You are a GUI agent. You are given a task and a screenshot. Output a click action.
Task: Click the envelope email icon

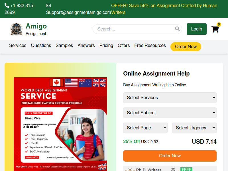pyautogui.click(x=48, y=5)
